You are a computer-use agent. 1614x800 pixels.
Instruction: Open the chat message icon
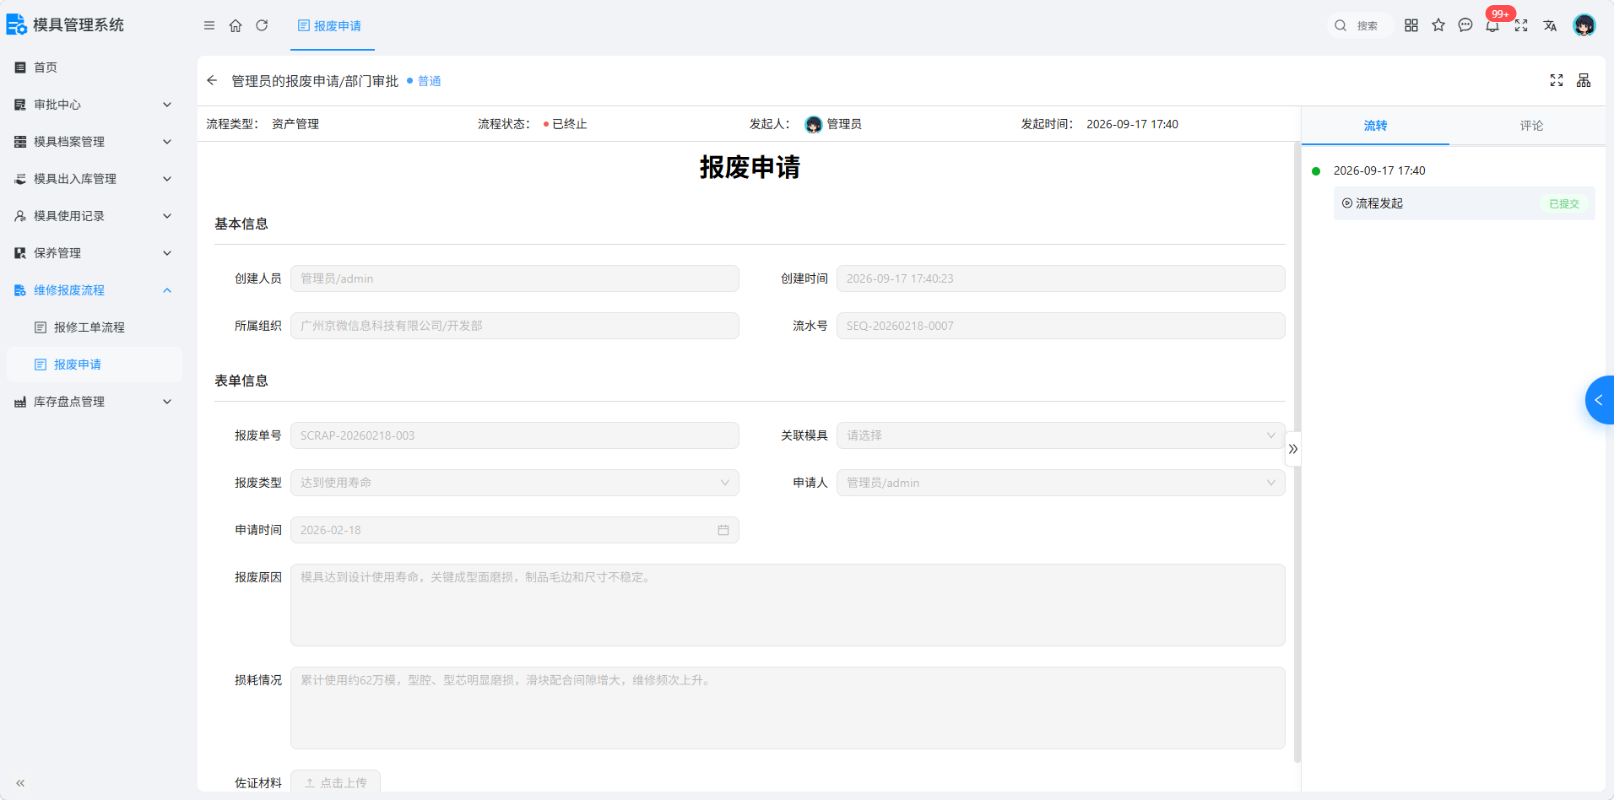tap(1465, 25)
